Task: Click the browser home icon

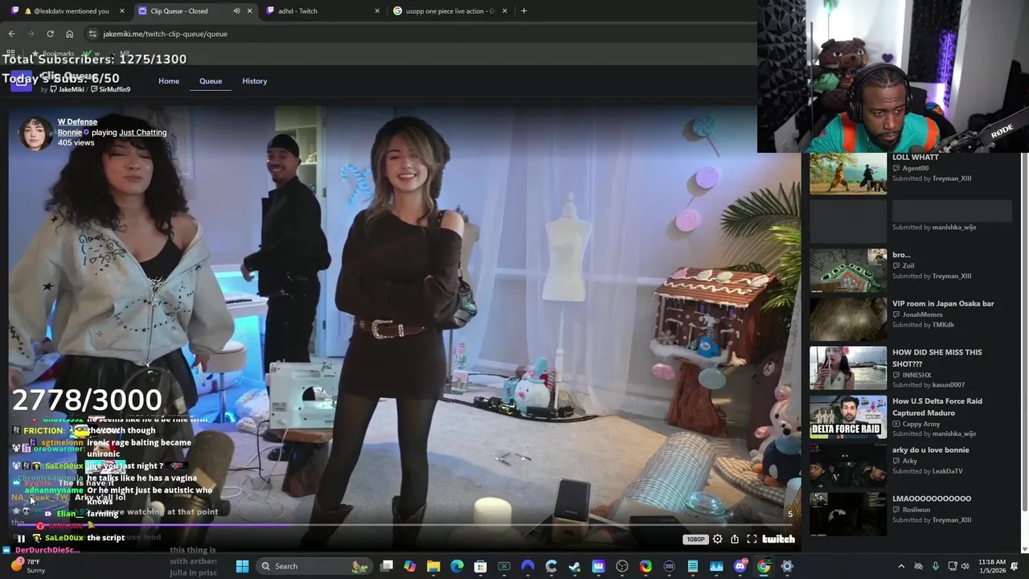Action: (69, 34)
